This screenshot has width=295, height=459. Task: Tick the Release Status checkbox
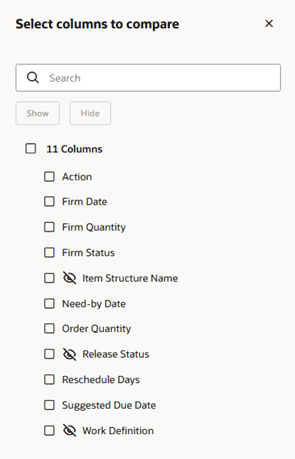click(49, 354)
